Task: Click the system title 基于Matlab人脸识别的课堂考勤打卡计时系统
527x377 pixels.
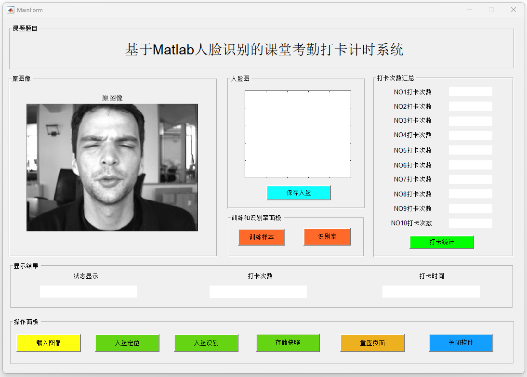Action: pyautogui.click(x=264, y=50)
